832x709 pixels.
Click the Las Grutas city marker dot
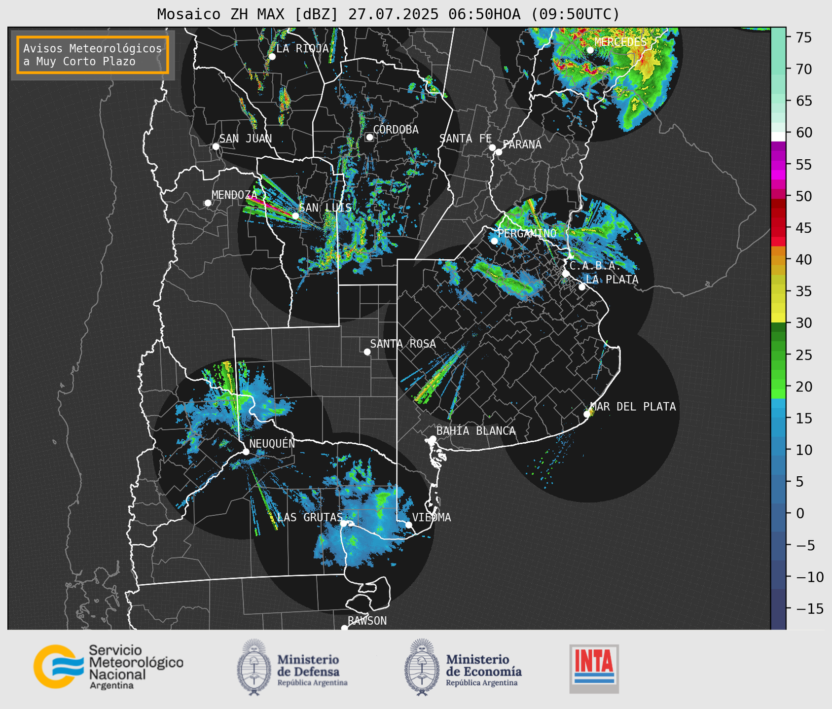[x=344, y=523]
